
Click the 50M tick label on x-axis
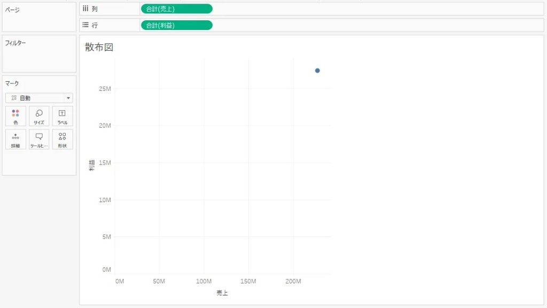[x=159, y=281]
